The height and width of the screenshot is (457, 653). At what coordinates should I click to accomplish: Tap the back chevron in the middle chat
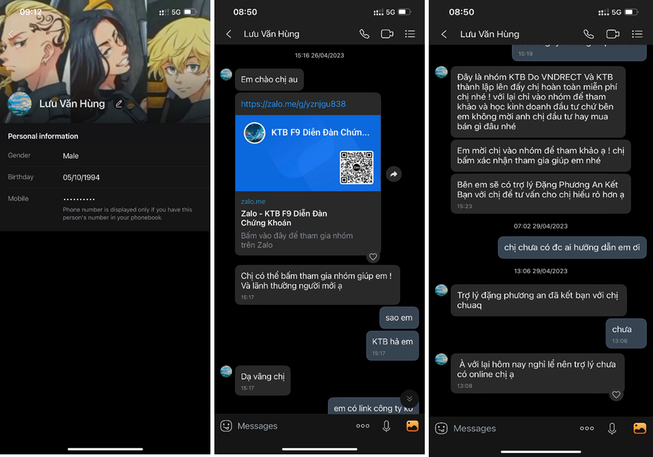229,34
